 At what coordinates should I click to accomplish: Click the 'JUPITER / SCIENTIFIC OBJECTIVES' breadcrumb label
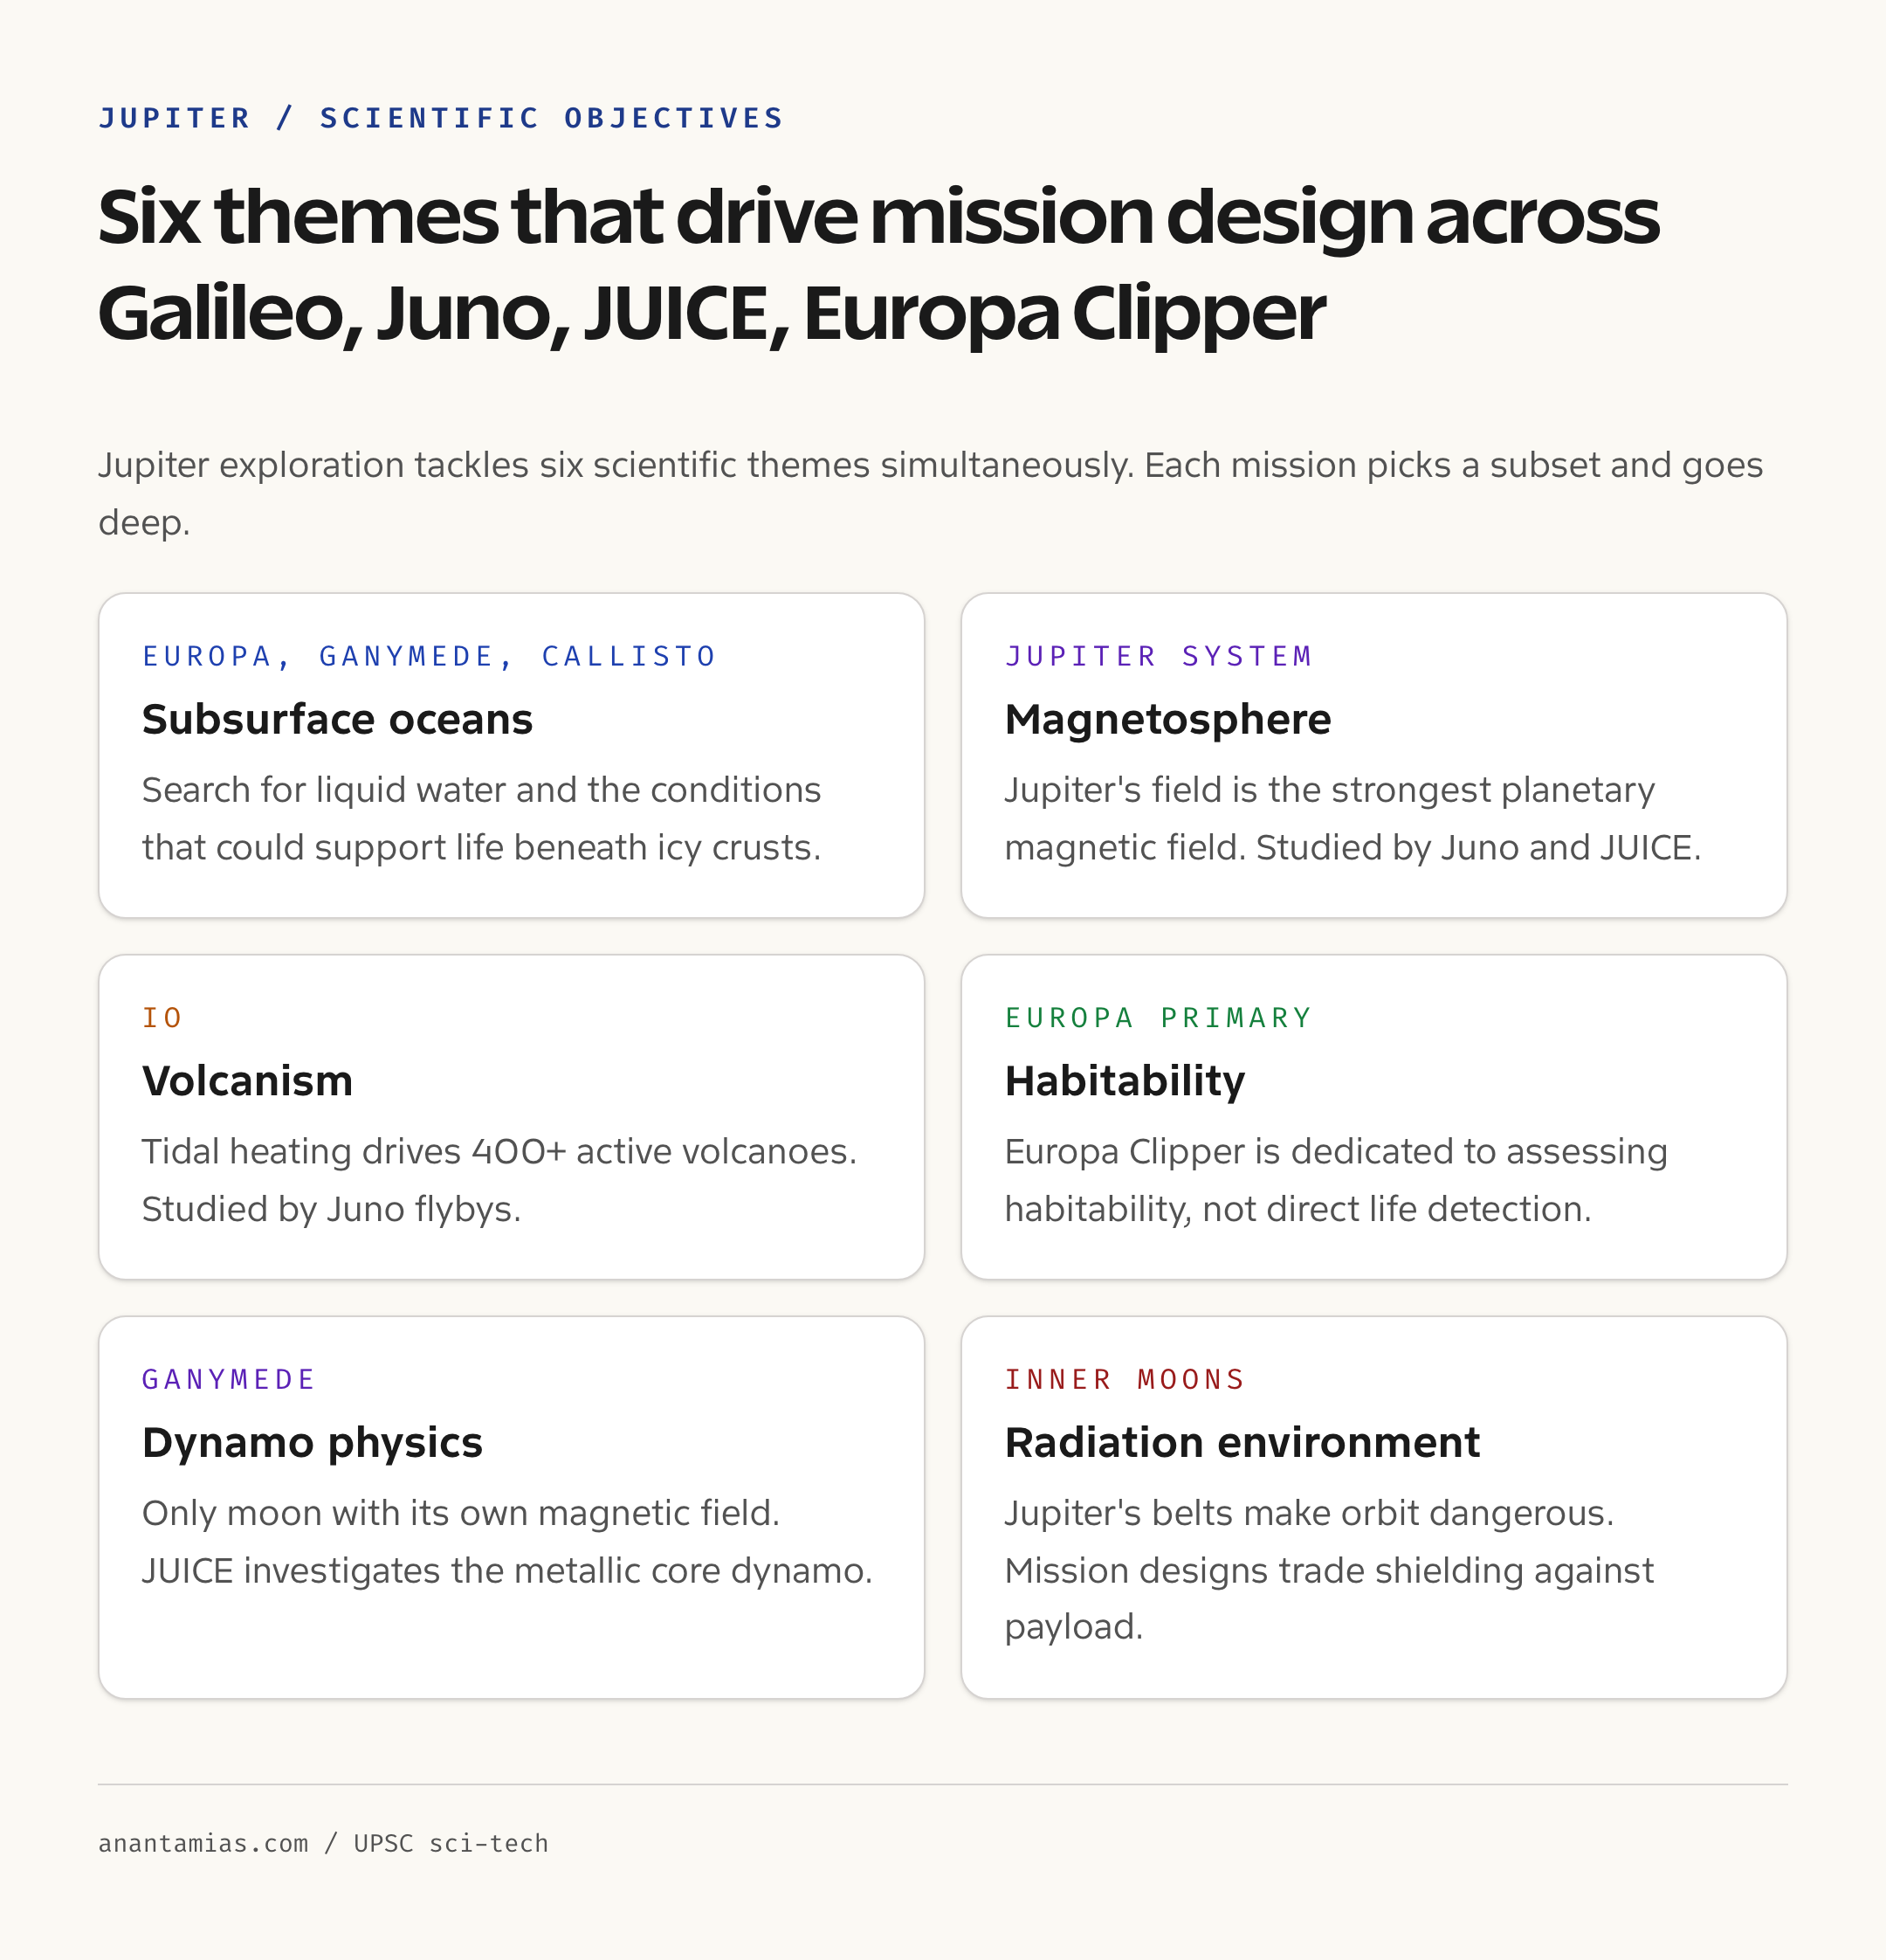[441, 118]
